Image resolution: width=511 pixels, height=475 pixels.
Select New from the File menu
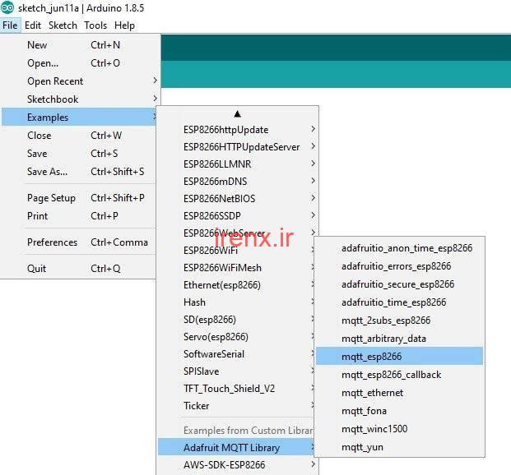pos(37,45)
